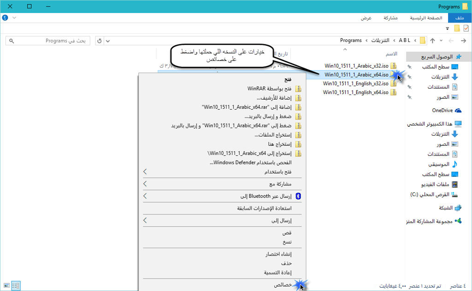Open the الموسيقى music note icon
Viewport: 472px width, 291px height.
click(x=454, y=164)
